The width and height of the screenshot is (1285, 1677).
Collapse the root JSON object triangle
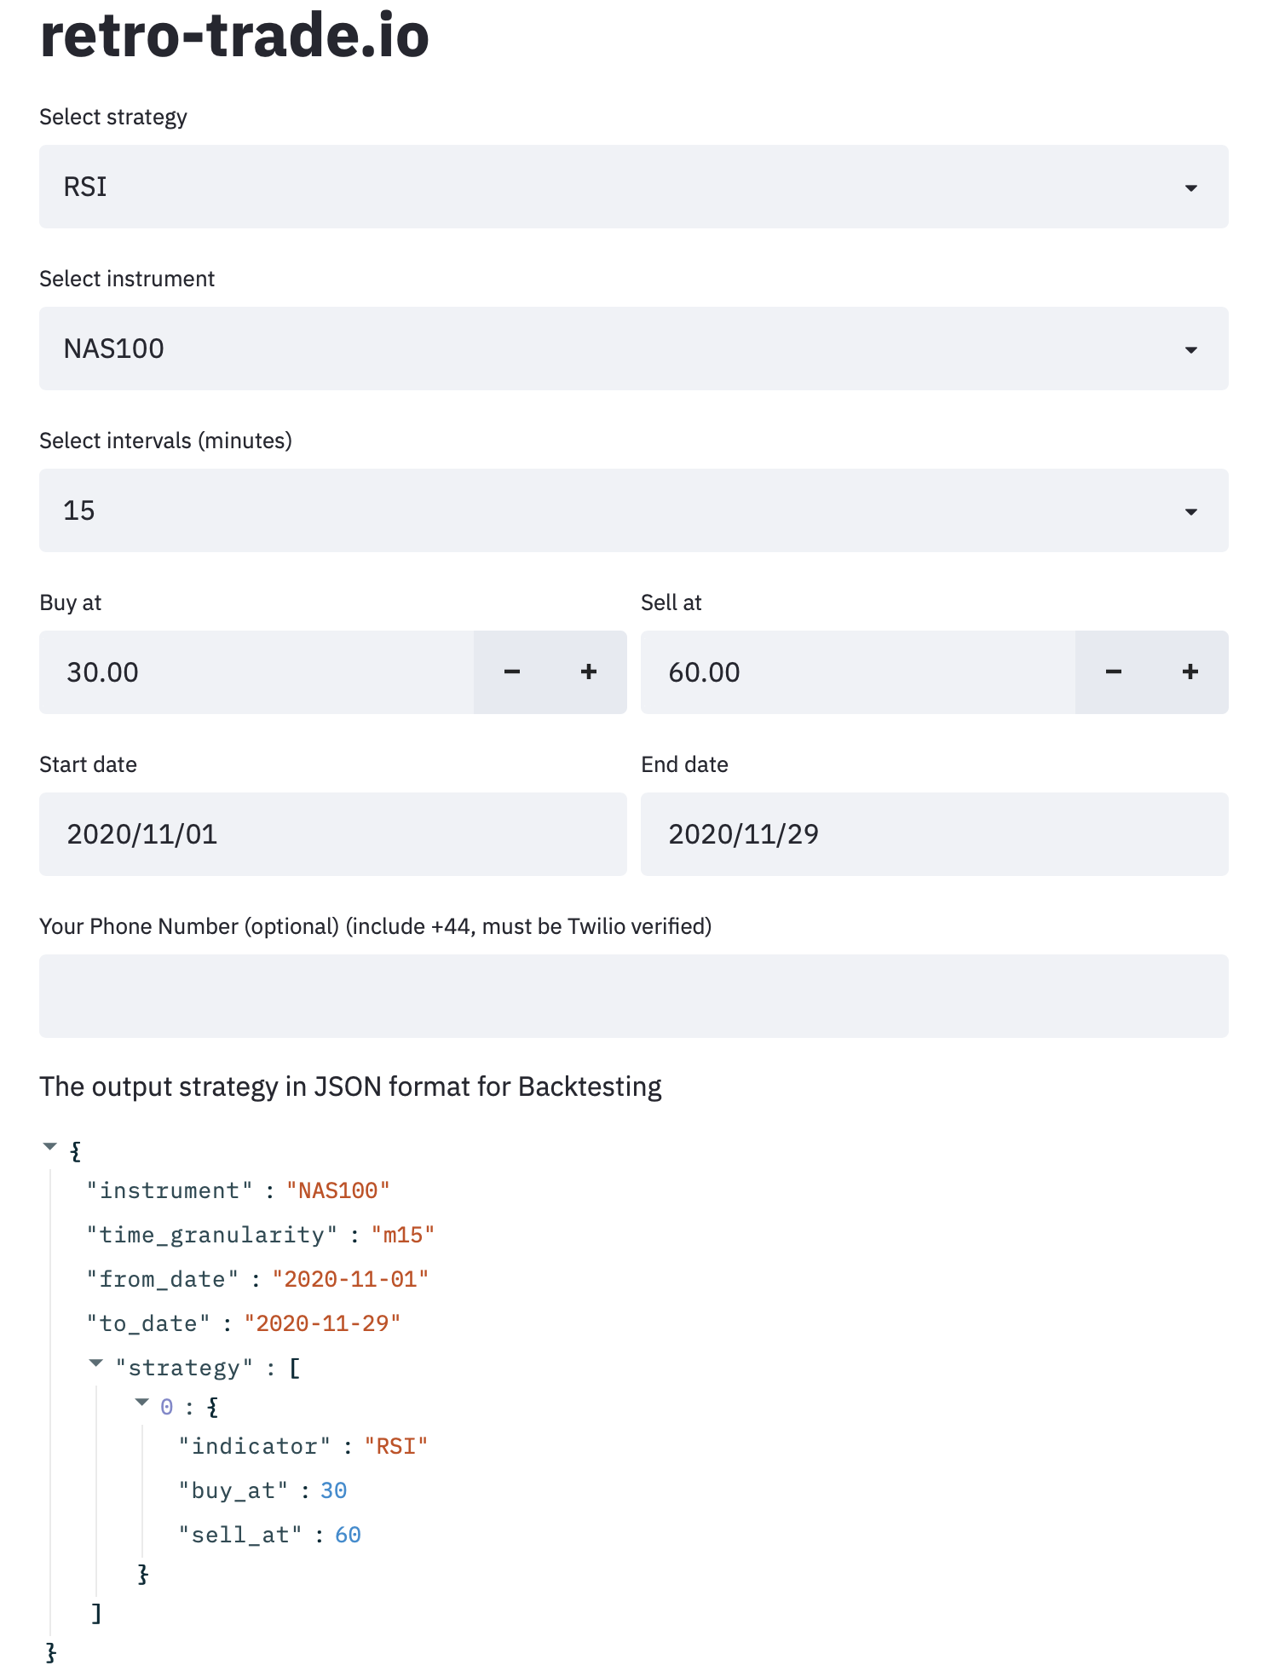pyautogui.click(x=50, y=1147)
